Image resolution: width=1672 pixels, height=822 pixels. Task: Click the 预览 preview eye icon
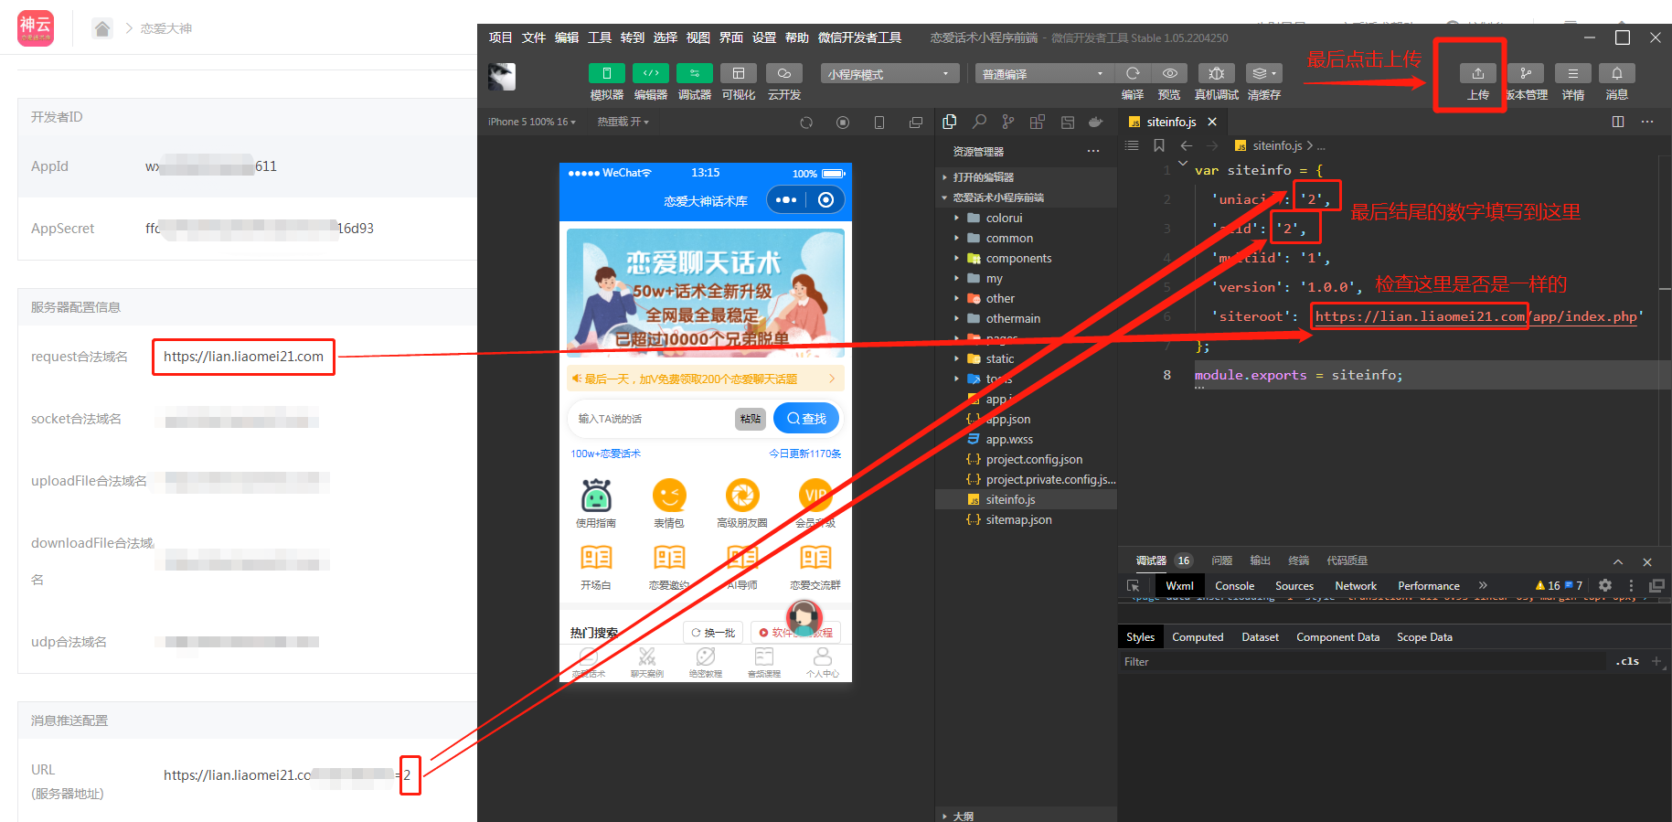1169,73
